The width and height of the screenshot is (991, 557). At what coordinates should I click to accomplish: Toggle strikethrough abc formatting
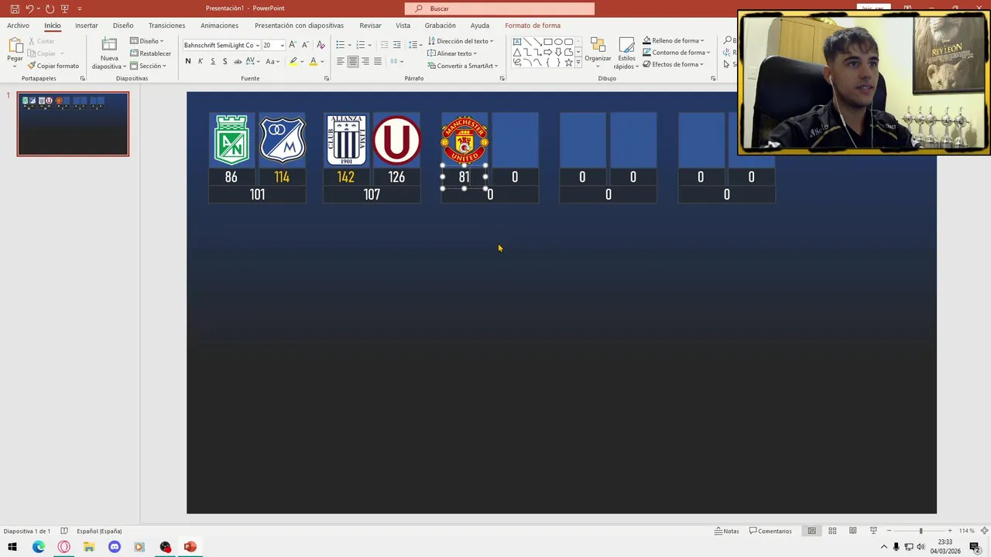click(238, 61)
